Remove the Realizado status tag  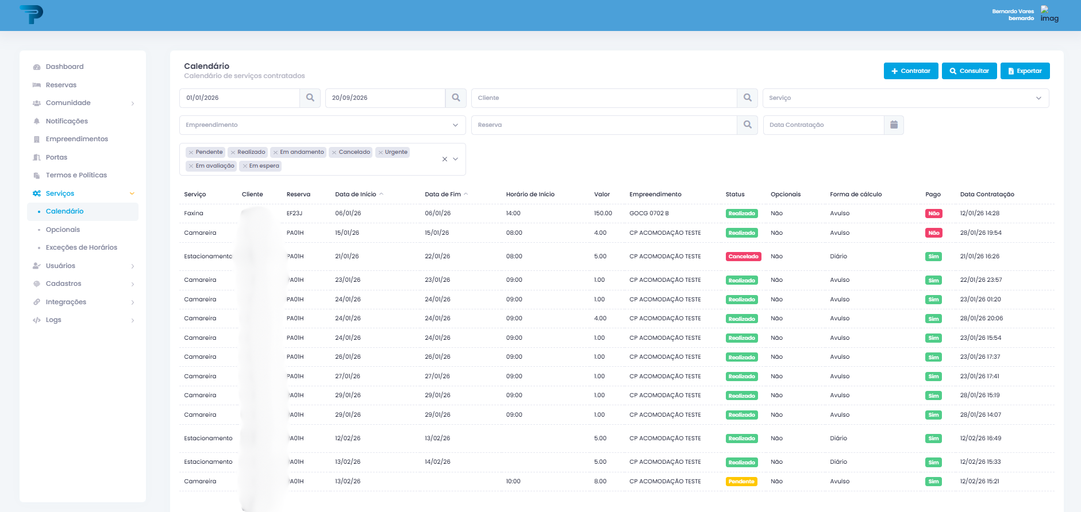233,153
